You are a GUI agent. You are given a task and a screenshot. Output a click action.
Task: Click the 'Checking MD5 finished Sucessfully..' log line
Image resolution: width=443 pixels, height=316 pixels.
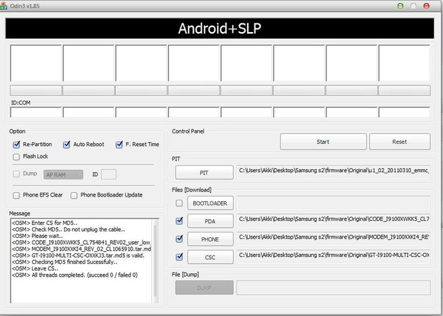(x=65, y=262)
